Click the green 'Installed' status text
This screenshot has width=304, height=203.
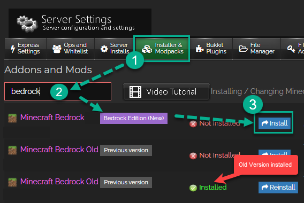click(x=213, y=188)
